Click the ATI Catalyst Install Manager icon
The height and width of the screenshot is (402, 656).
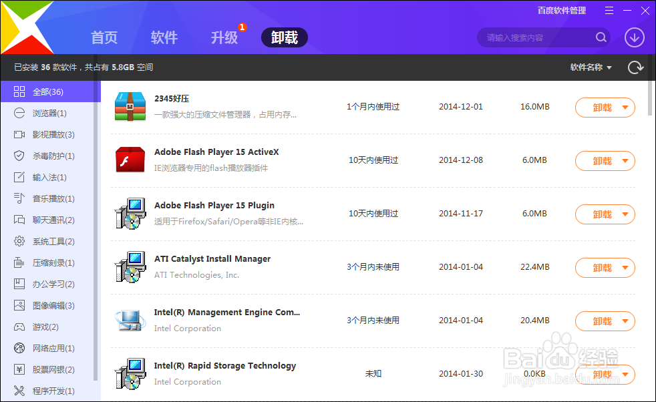(130, 267)
